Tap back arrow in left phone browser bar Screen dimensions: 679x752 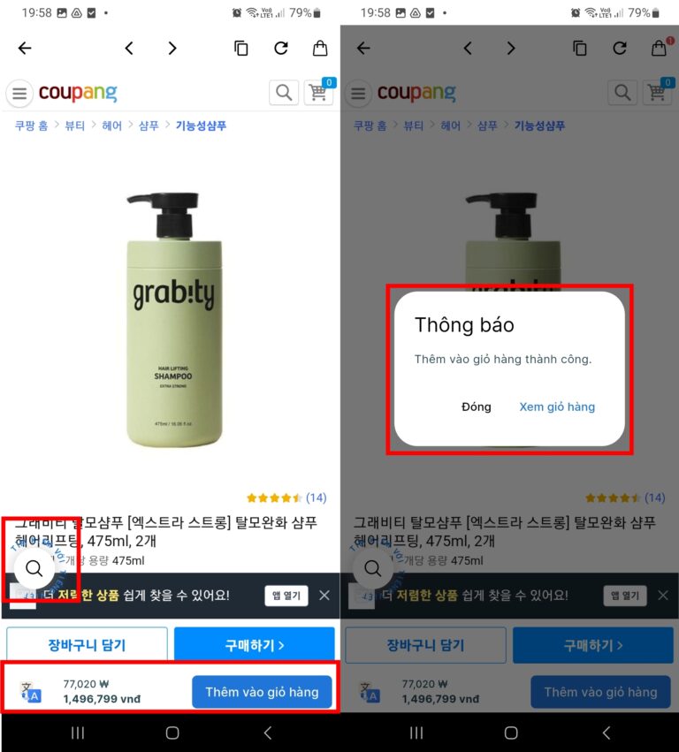coord(25,48)
